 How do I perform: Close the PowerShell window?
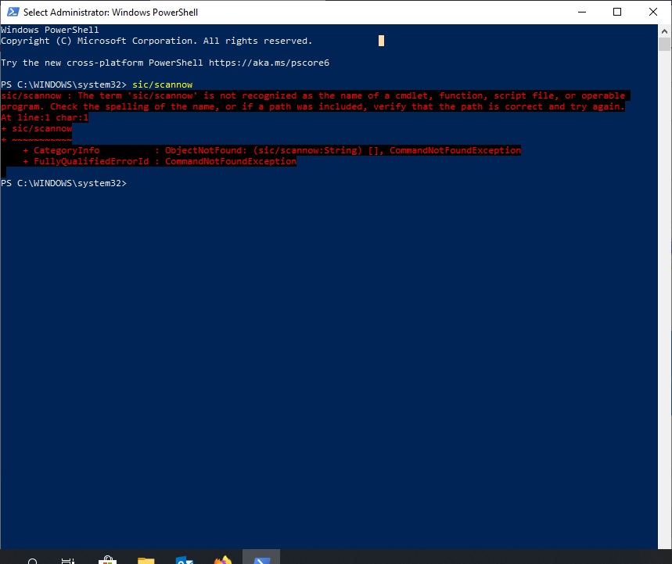pyautogui.click(x=652, y=12)
